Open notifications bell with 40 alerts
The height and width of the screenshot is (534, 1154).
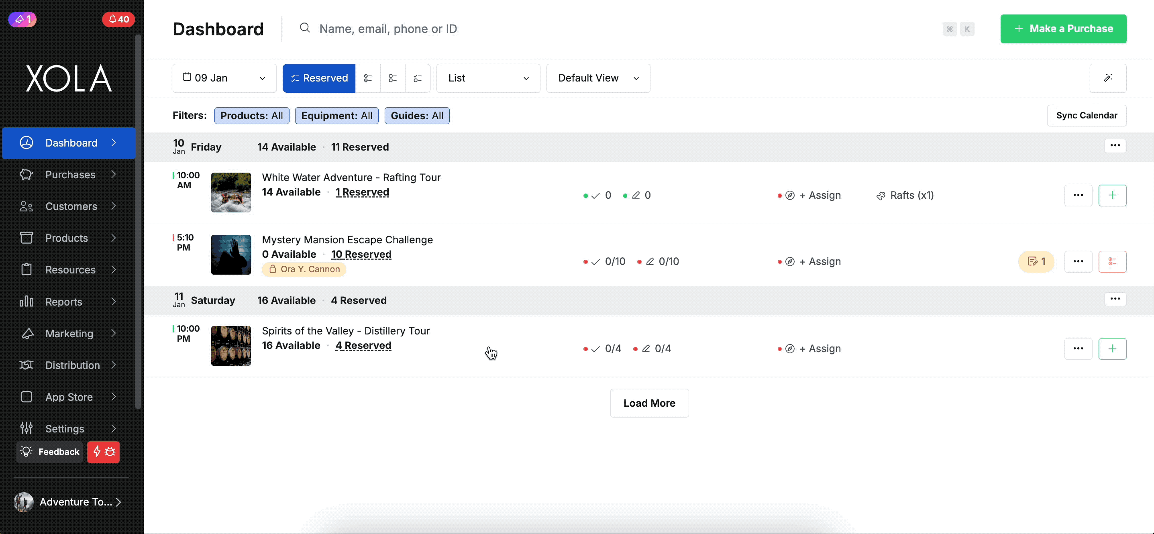click(x=118, y=19)
